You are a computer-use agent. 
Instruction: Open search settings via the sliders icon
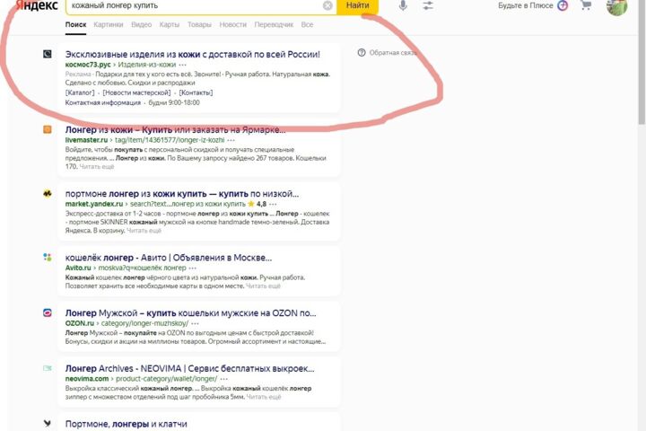click(x=428, y=5)
